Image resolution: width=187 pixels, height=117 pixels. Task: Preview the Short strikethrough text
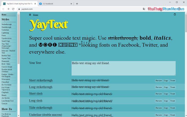point(159,81)
